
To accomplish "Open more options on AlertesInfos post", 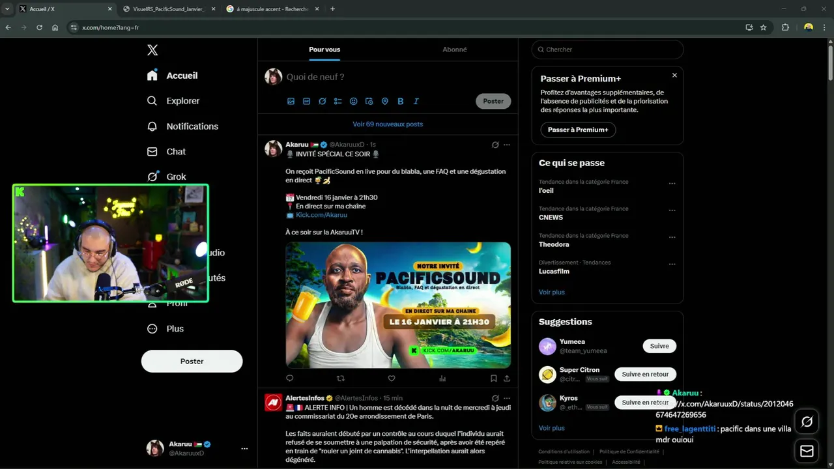I will click(x=507, y=398).
